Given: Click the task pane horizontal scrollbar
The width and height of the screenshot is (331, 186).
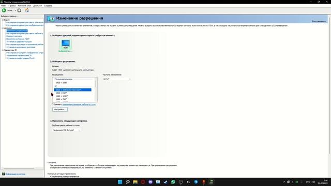Looking at the screenshot, I should coord(19,168).
